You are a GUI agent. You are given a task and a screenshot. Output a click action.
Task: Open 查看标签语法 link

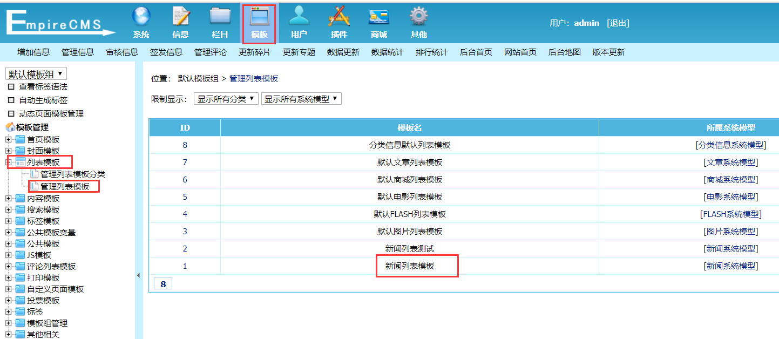click(x=43, y=86)
